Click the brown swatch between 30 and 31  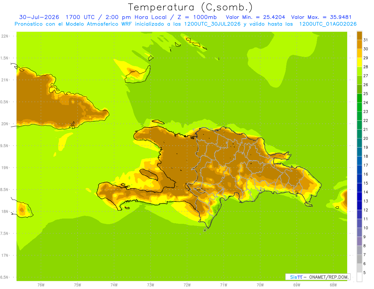tap(359, 44)
